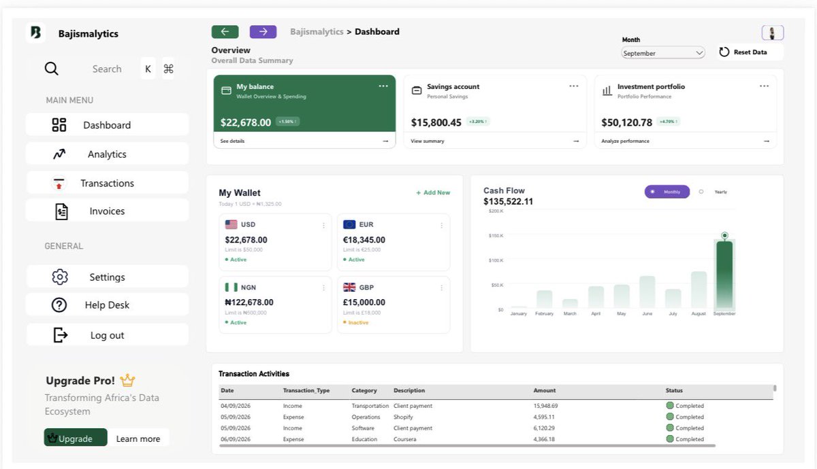Click the EUR flag icon
Viewport: 817px width, 469px height.
[x=349, y=224]
